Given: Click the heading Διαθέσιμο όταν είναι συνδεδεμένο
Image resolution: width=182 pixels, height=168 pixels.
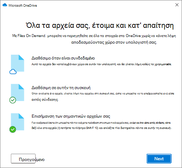Looking at the screenshot, I should pyautogui.click(x=63, y=58).
